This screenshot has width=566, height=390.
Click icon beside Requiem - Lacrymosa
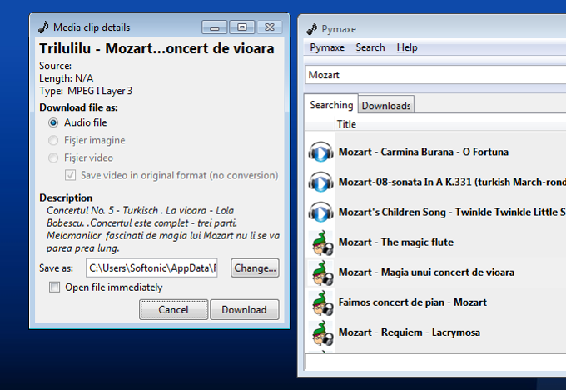click(321, 332)
